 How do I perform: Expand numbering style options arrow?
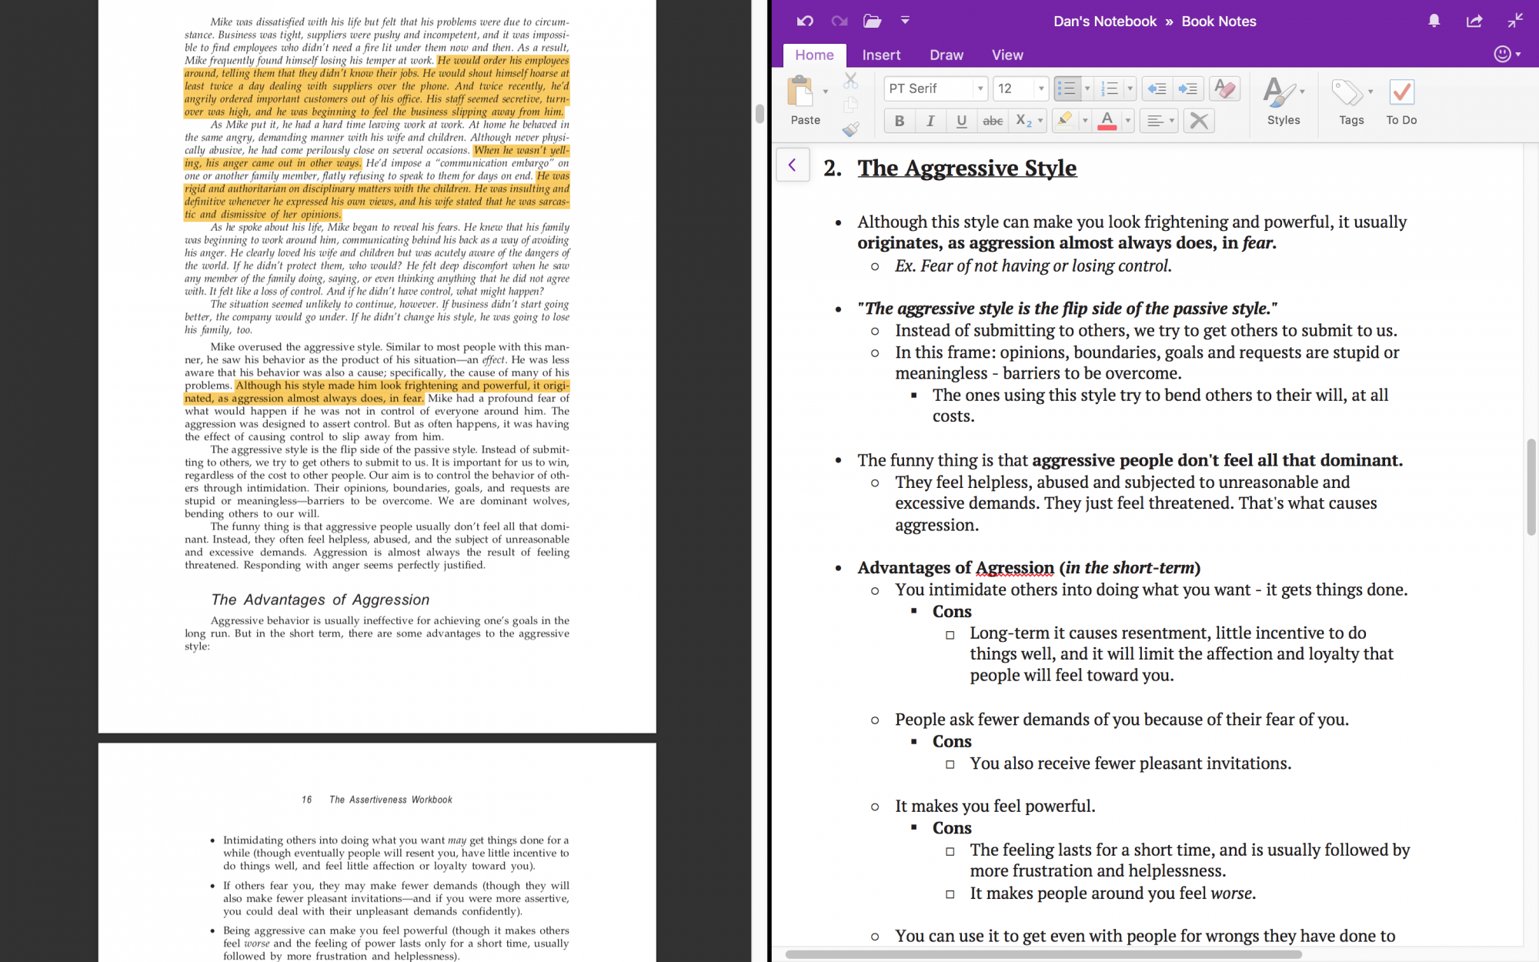1130,89
